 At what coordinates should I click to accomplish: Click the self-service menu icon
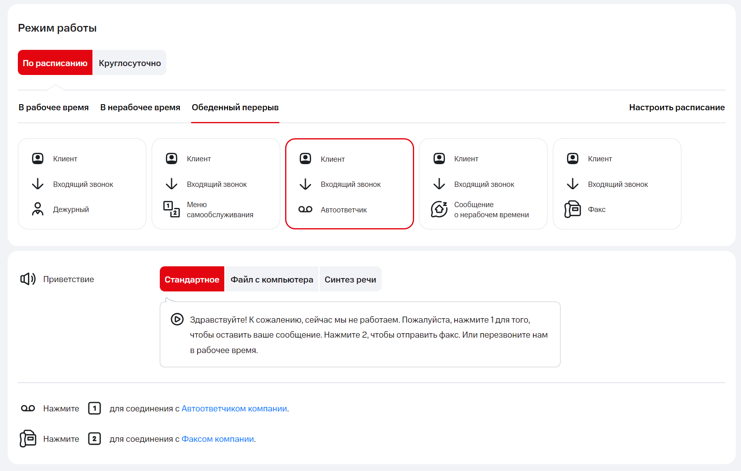coord(171,209)
